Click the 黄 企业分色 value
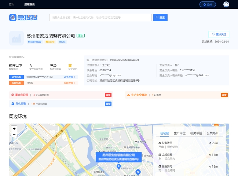 coord(70,65)
